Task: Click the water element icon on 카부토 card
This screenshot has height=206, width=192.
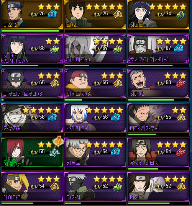Action: pos(115,152)
